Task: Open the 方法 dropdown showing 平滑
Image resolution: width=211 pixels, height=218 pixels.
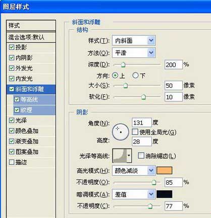Action: 134,53
